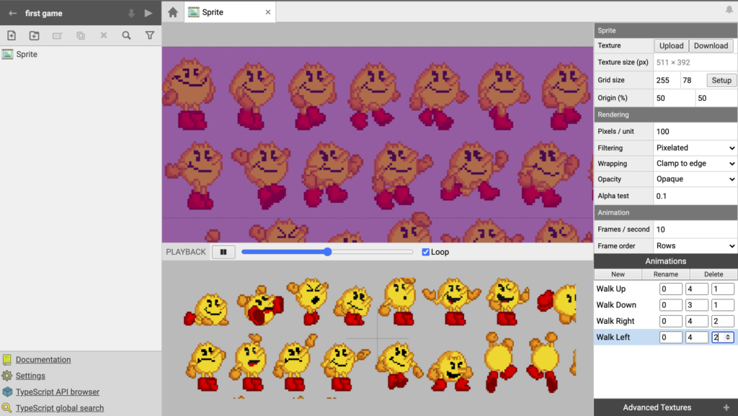Screen dimensions: 738x416
Task: Open the TypeScript global search link
Action: tap(60, 408)
